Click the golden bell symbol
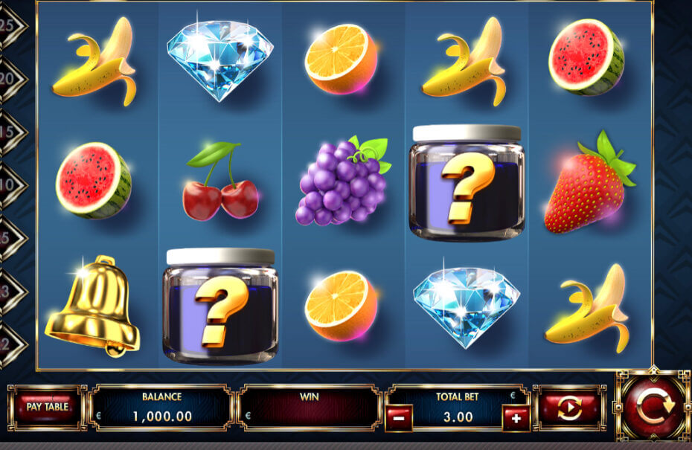This screenshot has width=692, height=450. click(x=93, y=306)
